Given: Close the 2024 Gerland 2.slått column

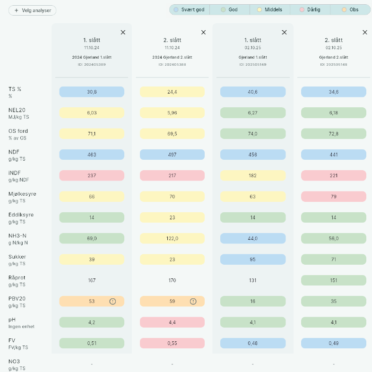Looking at the screenshot, I should tap(203, 32).
